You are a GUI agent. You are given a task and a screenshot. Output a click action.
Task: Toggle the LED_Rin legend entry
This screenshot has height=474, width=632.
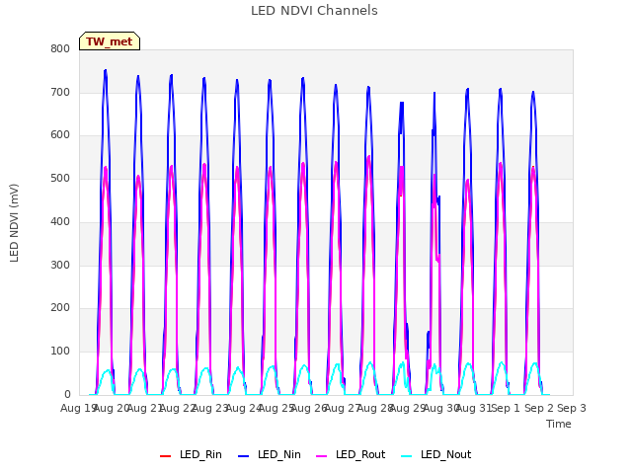tap(191, 454)
